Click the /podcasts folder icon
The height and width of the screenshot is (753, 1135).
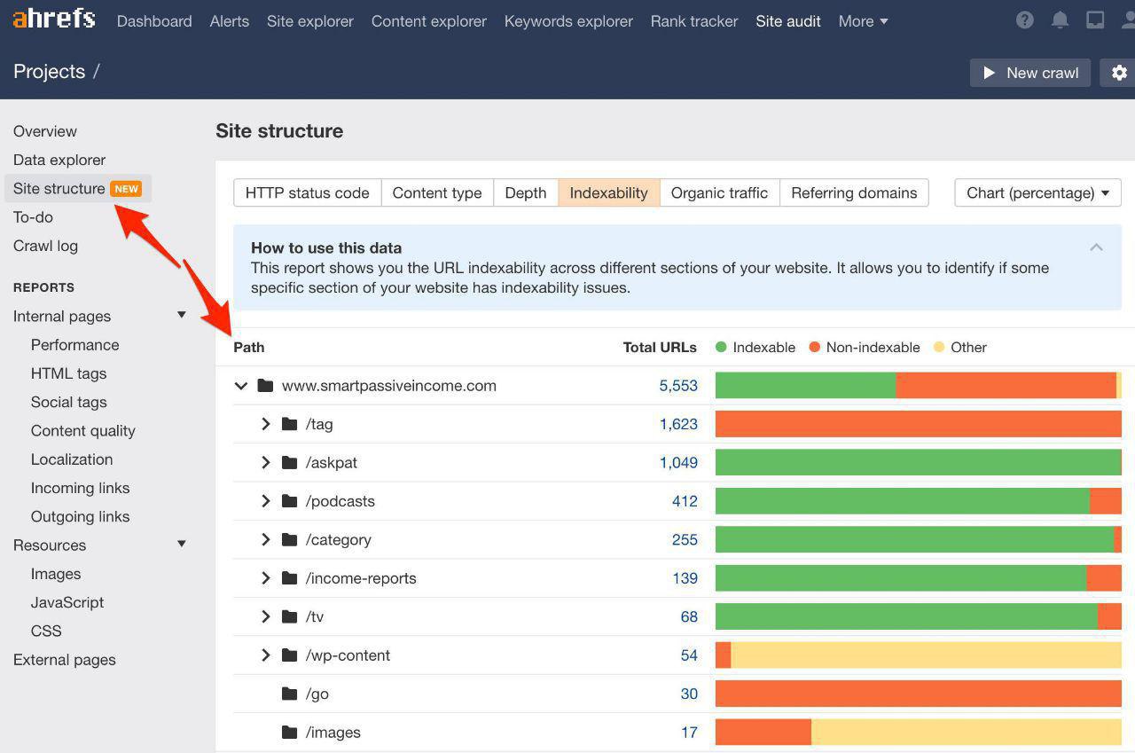click(x=289, y=501)
